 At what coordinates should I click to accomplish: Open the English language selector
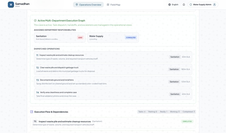pos(173,4)
